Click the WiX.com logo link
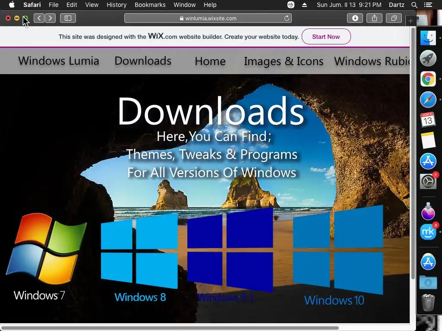 click(162, 36)
